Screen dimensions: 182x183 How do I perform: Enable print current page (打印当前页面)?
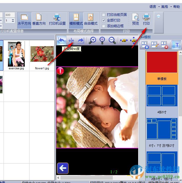tap(114, 15)
